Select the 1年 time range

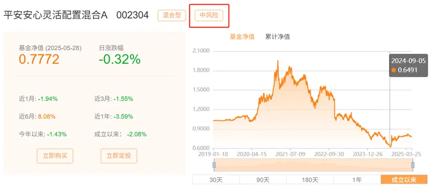357,180
